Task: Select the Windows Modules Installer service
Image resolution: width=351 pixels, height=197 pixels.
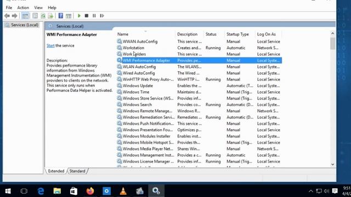Action: pyautogui.click(x=199, y=136)
